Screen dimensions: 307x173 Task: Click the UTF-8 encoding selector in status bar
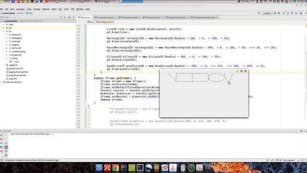(278, 160)
